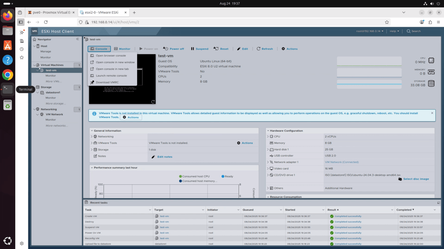Edit the test-vm settings
Image resolution: width=444 pixels, height=249 pixels.
[242, 49]
